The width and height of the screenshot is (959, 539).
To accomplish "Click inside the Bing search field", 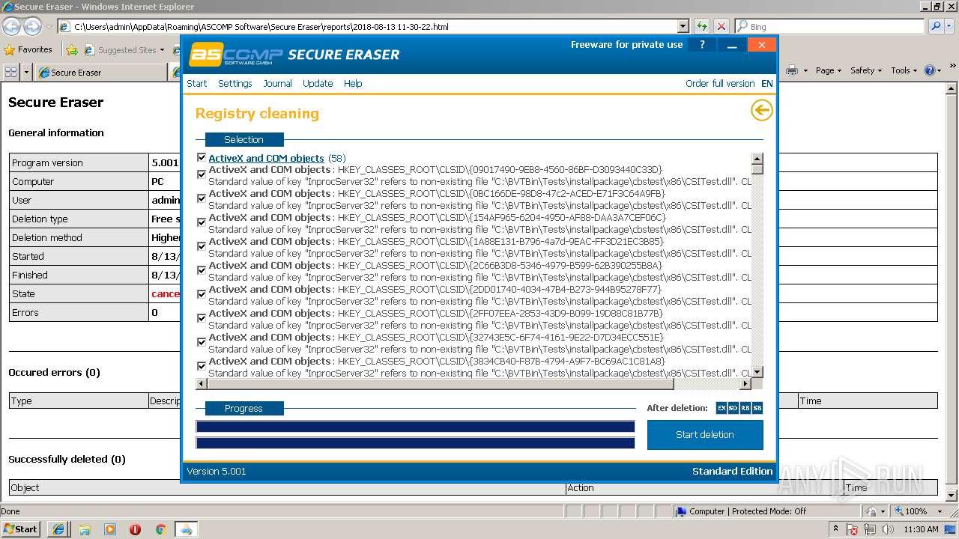I will pos(829,26).
